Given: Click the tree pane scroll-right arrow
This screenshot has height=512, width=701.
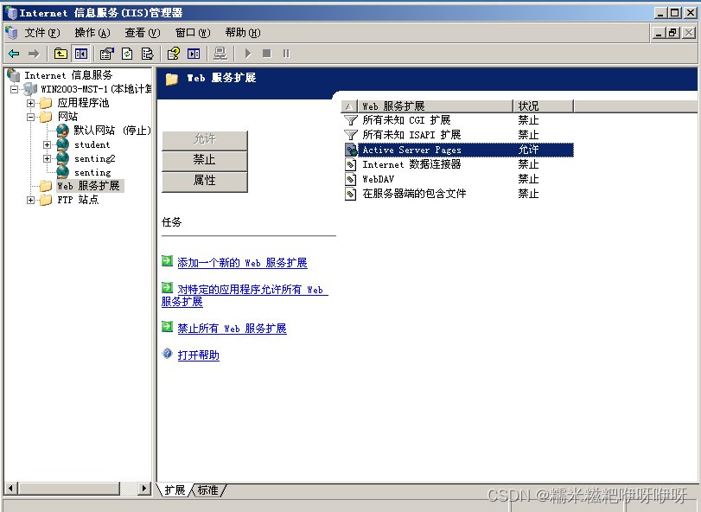Looking at the screenshot, I should 144,489.
